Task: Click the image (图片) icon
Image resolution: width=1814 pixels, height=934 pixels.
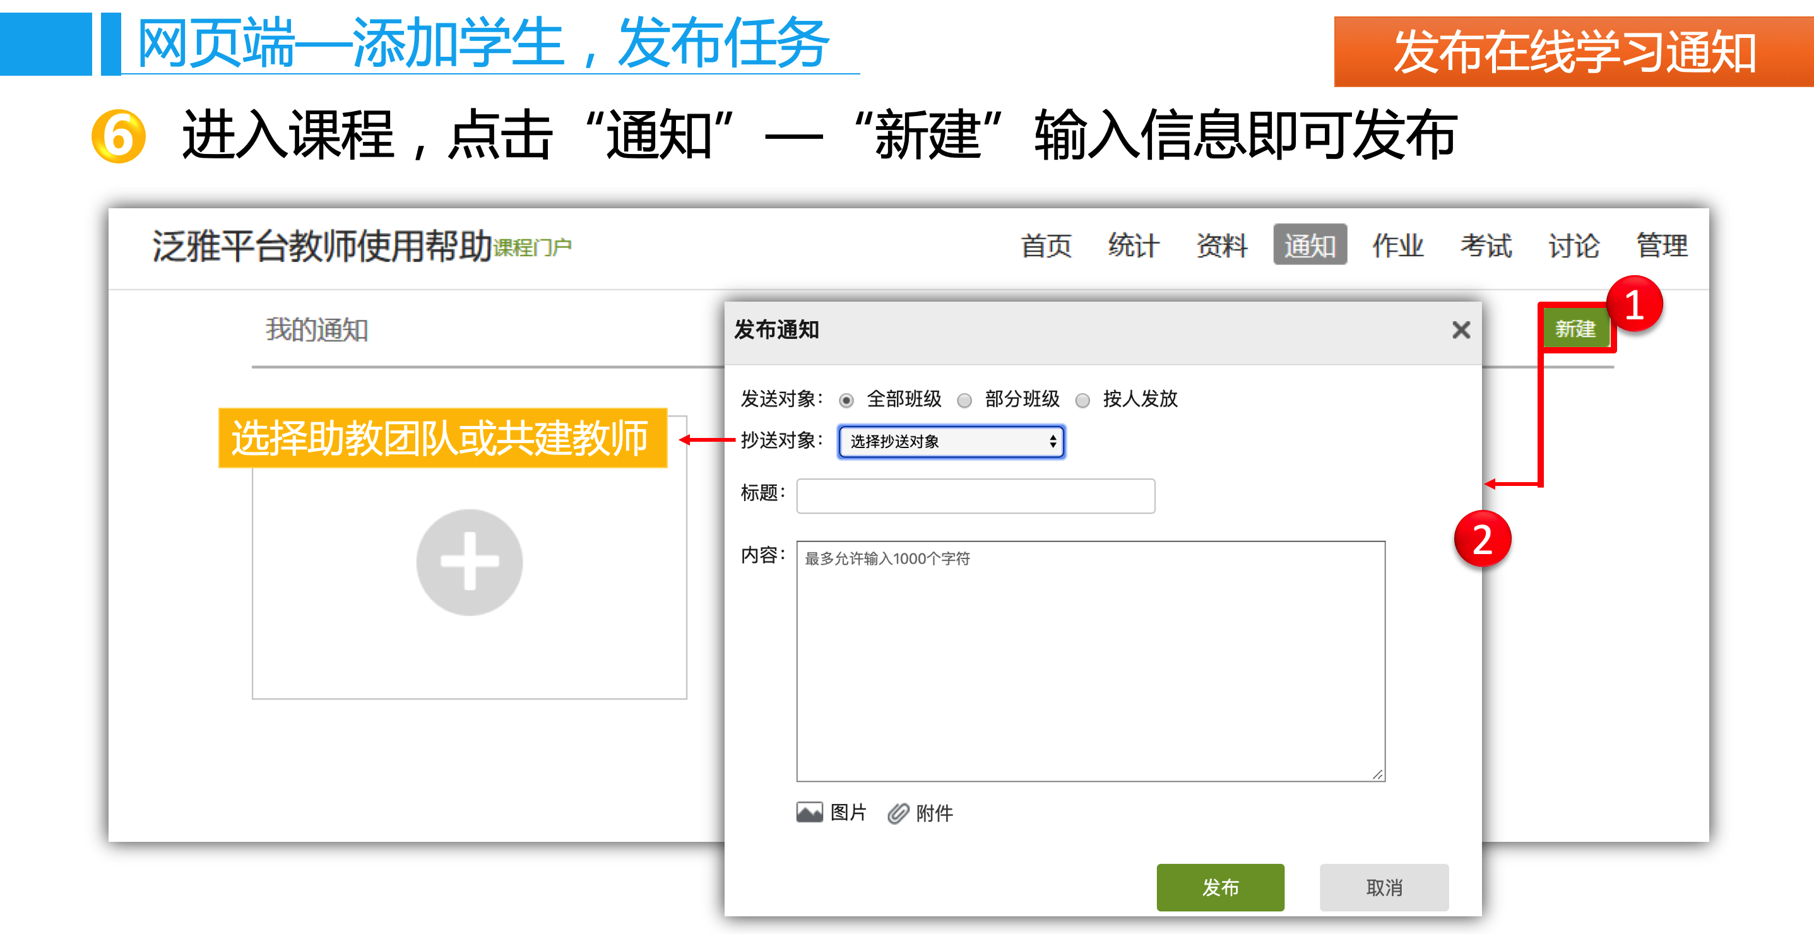Action: [x=809, y=812]
